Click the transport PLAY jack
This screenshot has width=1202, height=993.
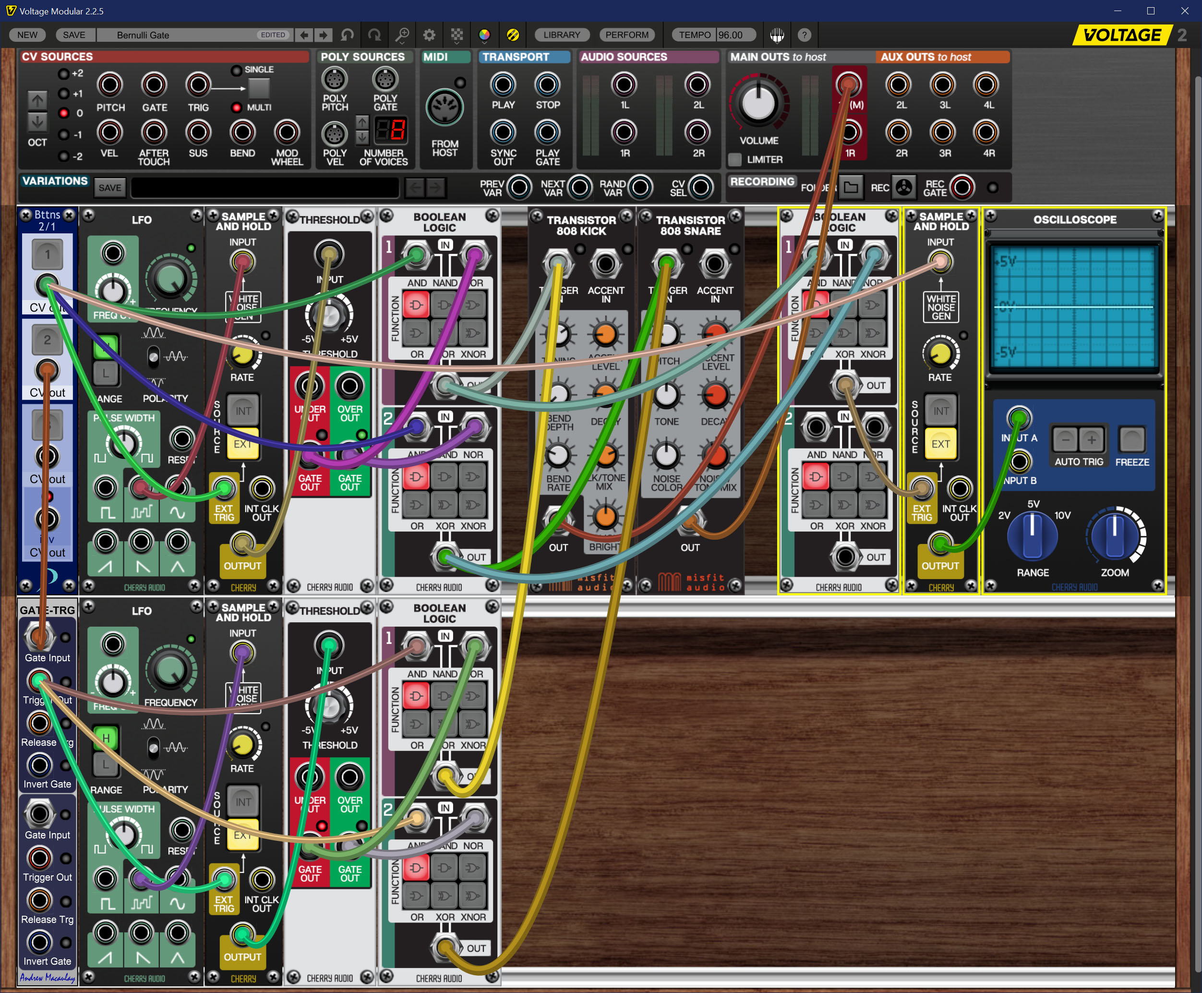(503, 85)
